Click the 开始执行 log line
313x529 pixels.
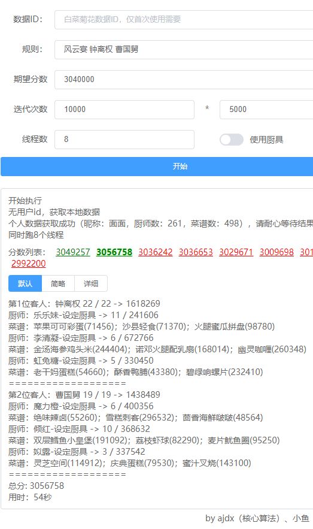[25, 201]
